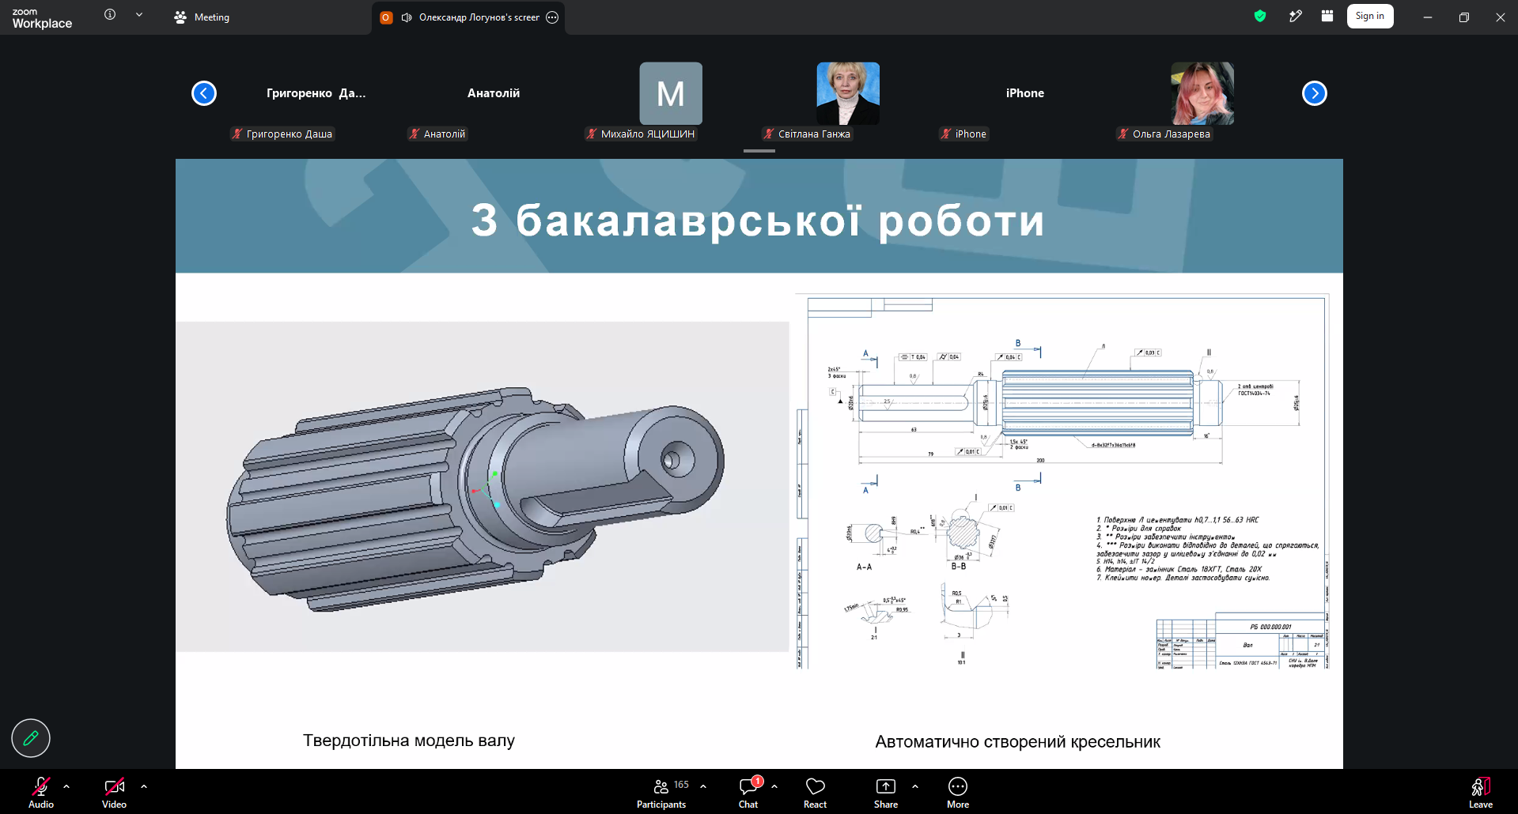The height and width of the screenshot is (814, 1518).
Task: Open the apps calendar icon in title bar
Action: [1327, 16]
